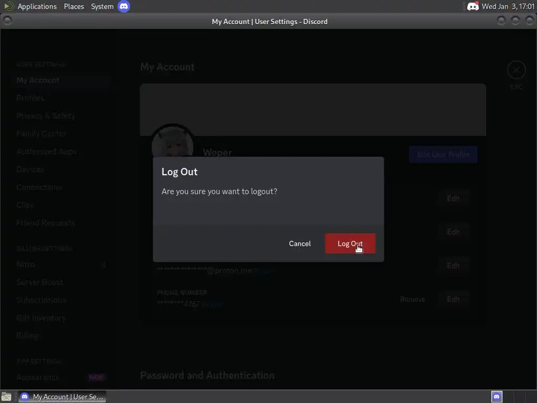Click Remove next to phone number
Viewport: 537px width, 403px height.
(412, 300)
